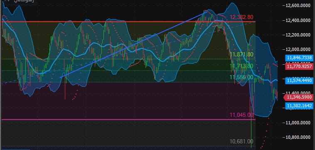Click the 11,846.7338 blue price tag

coord(299,58)
